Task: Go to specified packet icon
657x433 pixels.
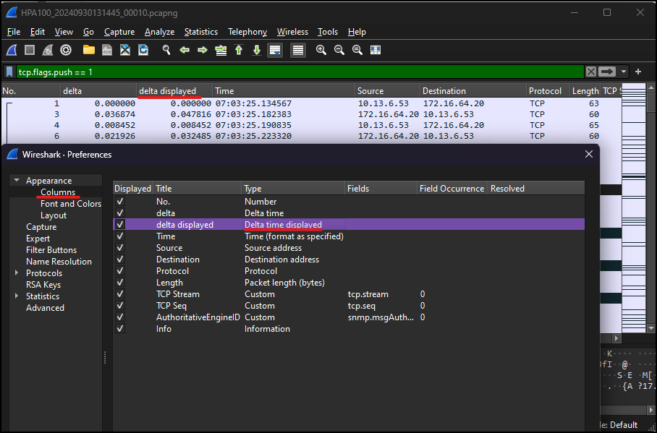Action: (x=221, y=51)
